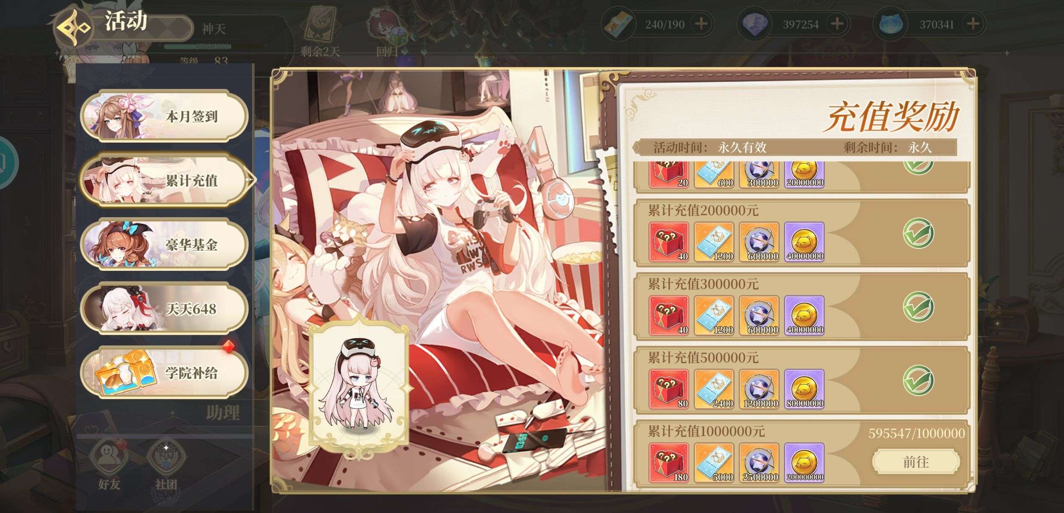This screenshot has width=1064, height=513.
Task: Tap the green checkmark for 累计充值300000元
Action: click(x=918, y=307)
